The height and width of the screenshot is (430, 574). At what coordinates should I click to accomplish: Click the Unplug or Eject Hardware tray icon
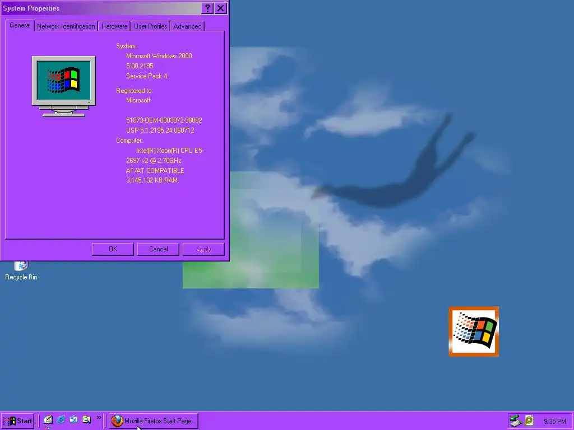pos(516,421)
